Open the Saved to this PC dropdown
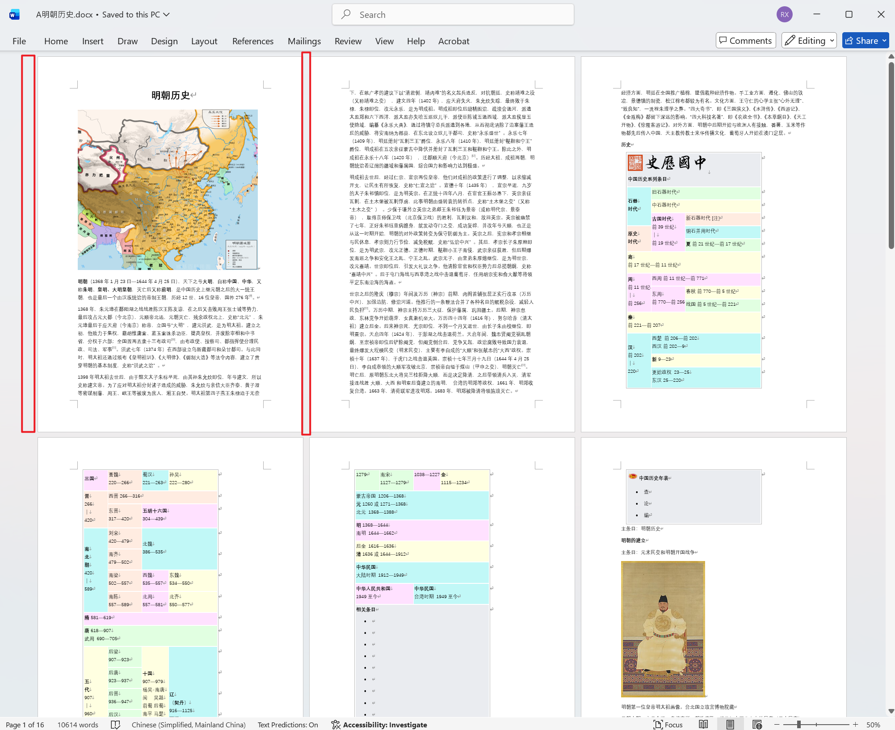895x730 pixels. point(135,14)
